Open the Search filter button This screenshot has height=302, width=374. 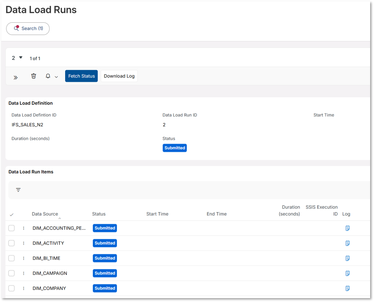click(28, 28)
